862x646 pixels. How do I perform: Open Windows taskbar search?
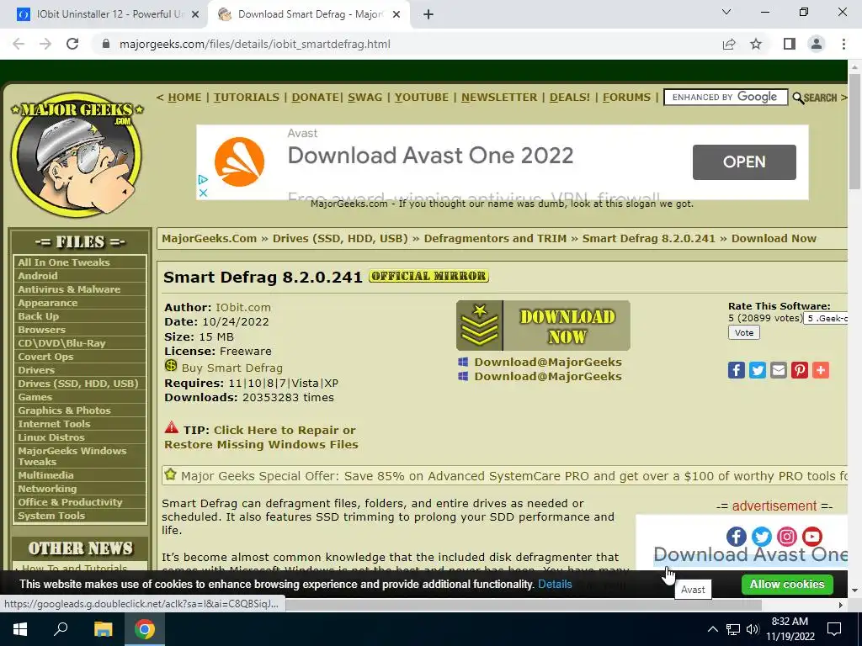point(61,629)
